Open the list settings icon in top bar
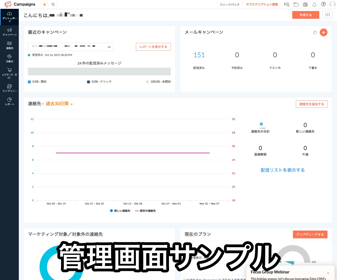The width and height of the screenshot is (337, 280). [287, 4]
